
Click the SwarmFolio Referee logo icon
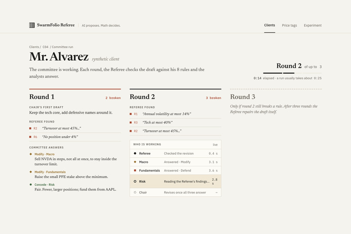coord(32,25)
